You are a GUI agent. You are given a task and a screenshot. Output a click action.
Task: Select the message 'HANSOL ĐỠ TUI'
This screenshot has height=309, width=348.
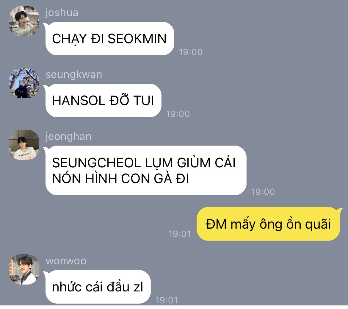103,100
